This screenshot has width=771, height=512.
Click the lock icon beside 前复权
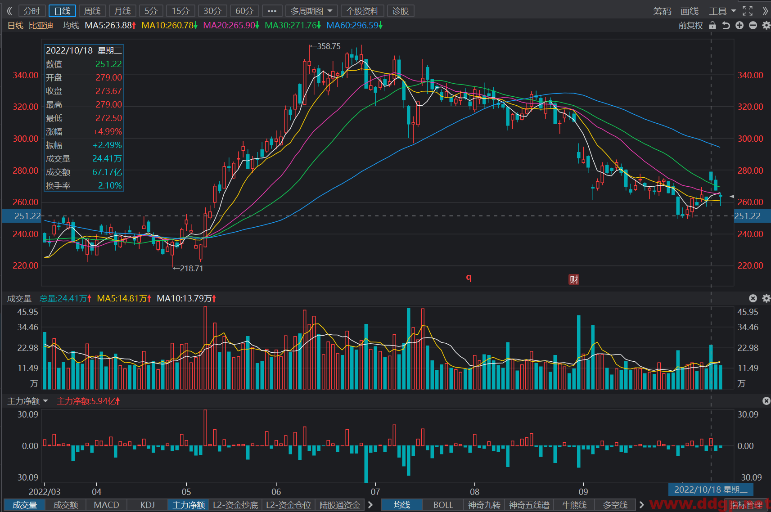point(712,26)
